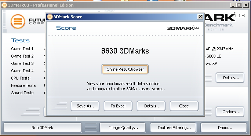Click the 'Tests' heading
The width and height of the screenshot is (251, 136).
(20, 40)
